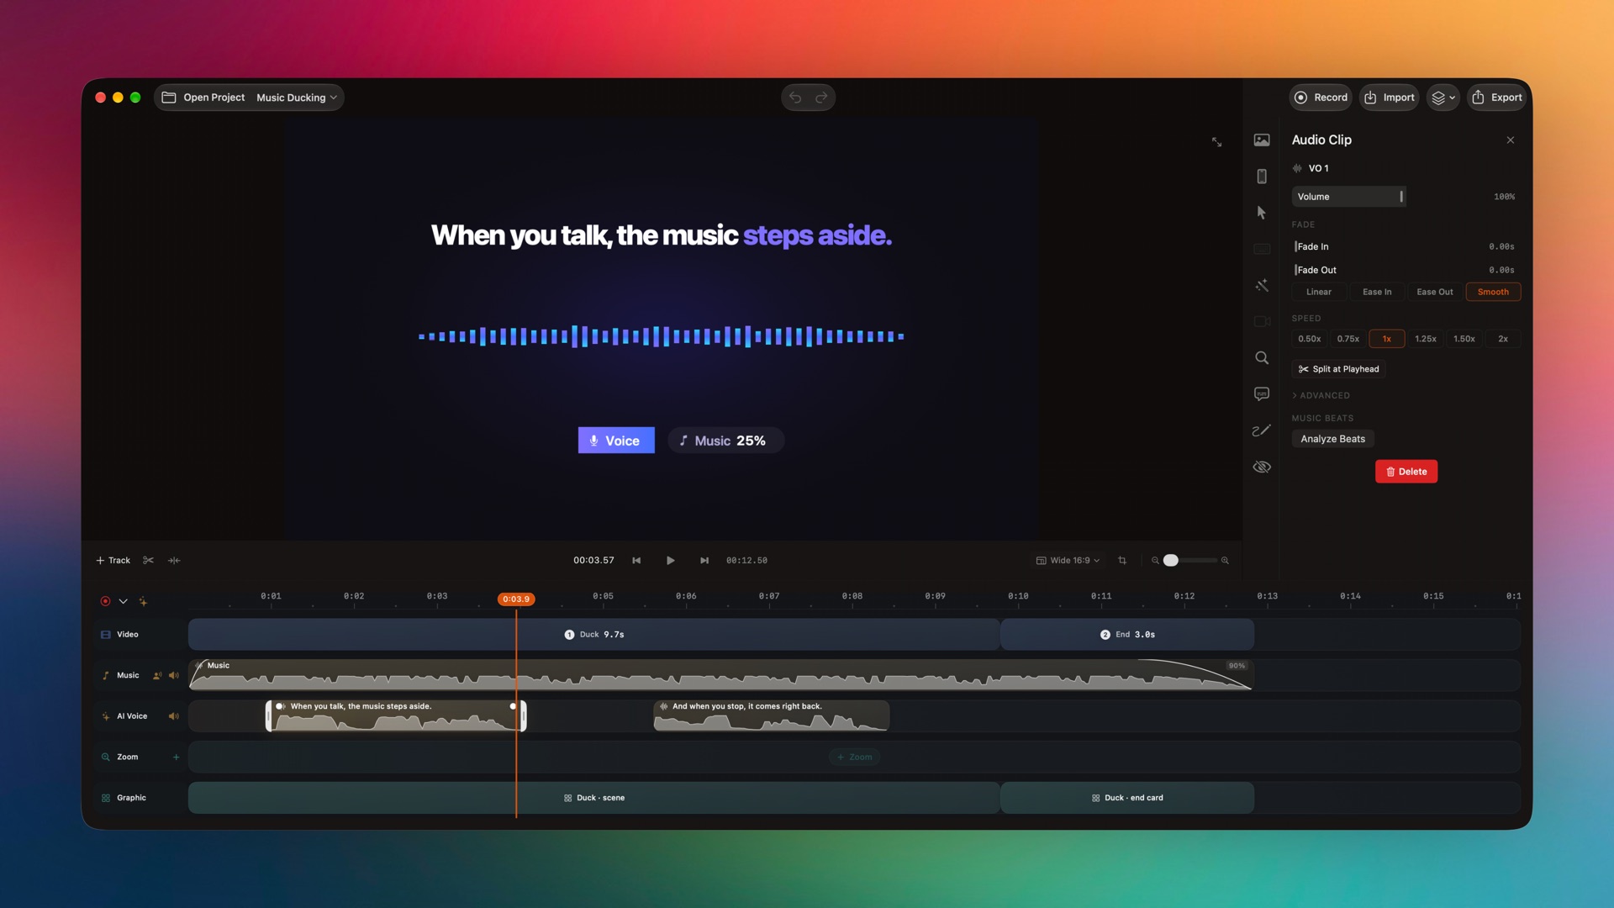1614x908 pixels.
Task: Toggle the timeline record arm button
Action: click(x=105, y=601)
